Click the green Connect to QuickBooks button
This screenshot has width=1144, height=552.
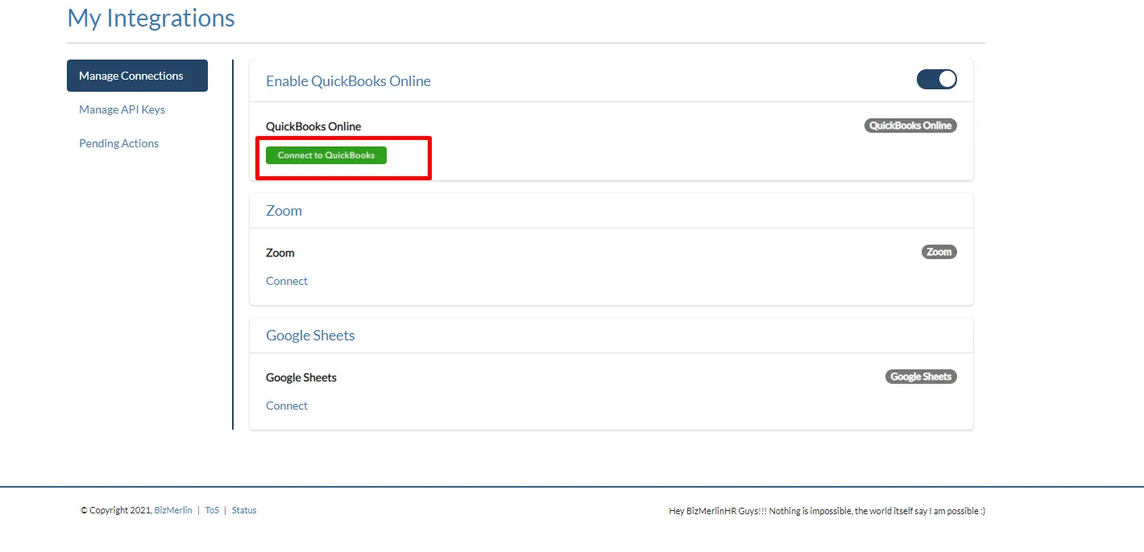(x=326, y=155)
